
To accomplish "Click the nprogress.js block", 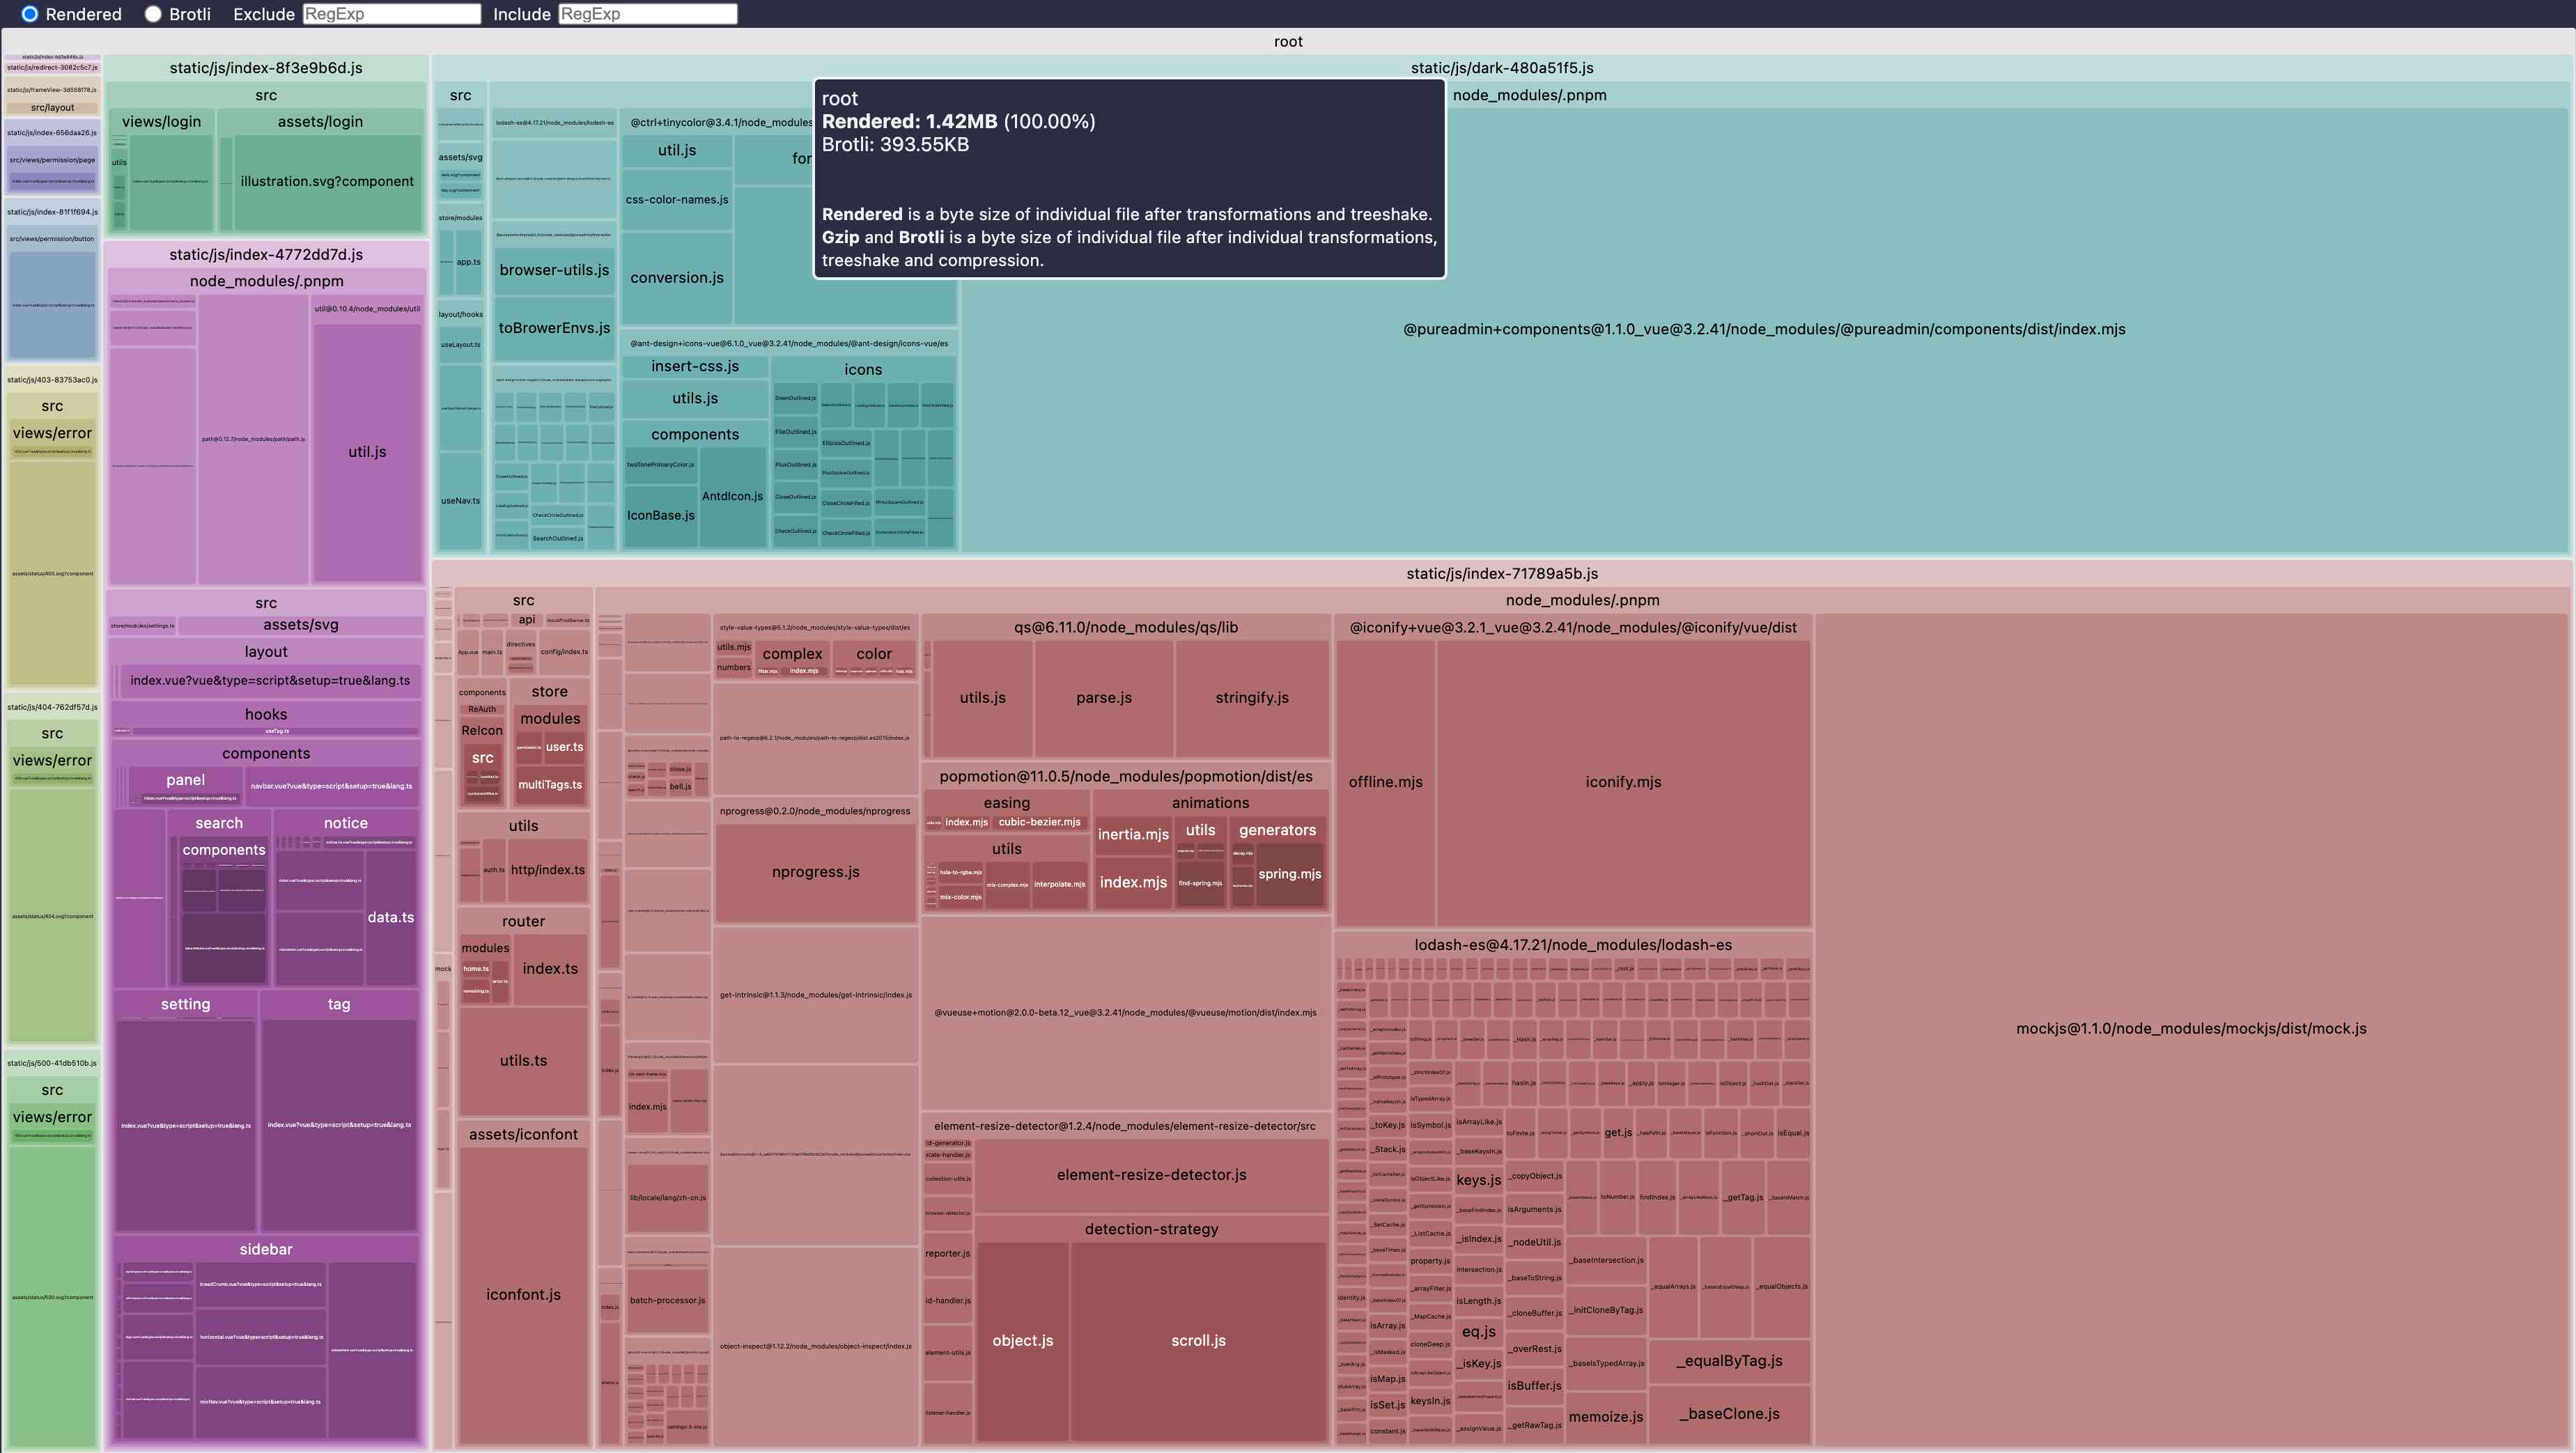I will (815, 872).
